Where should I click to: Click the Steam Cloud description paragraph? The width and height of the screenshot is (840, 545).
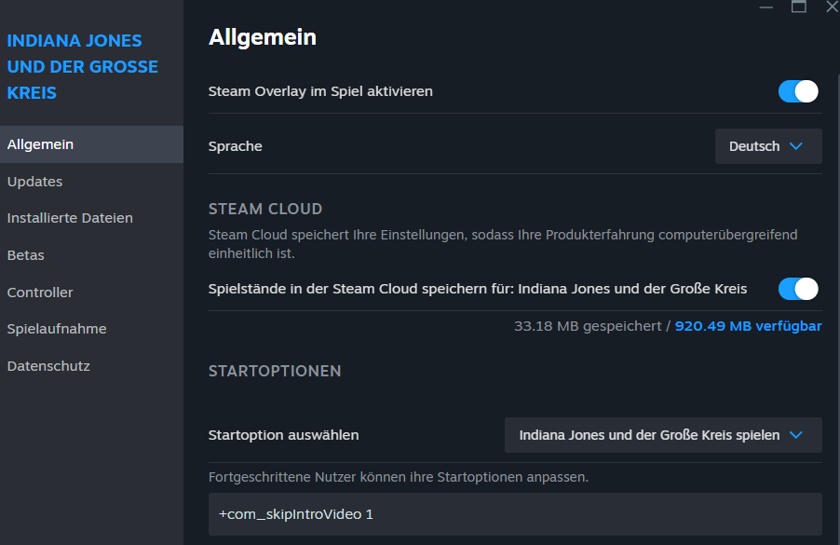[503, 244]
